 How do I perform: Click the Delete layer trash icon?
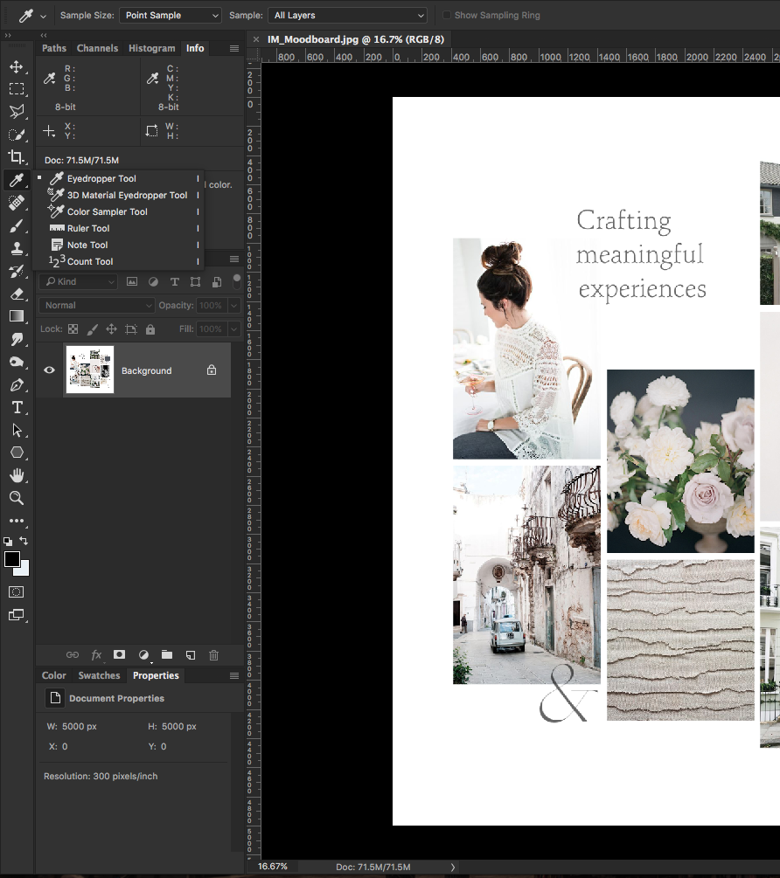pyautogui.click(x=212, y=654)
